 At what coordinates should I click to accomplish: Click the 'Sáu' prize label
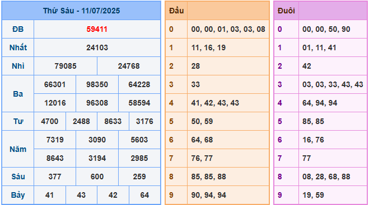click(18, 177)
